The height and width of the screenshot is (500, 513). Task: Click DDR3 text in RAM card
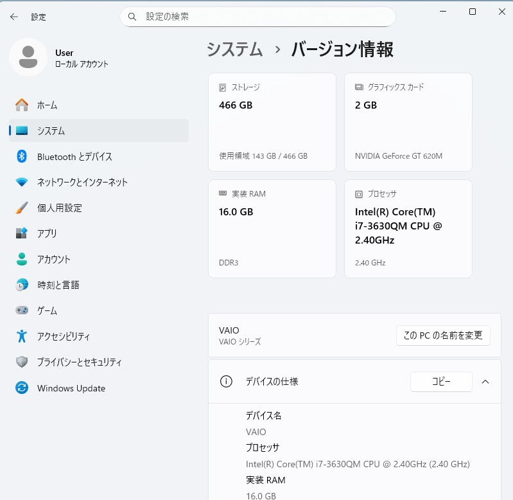[x=229, y=263]
